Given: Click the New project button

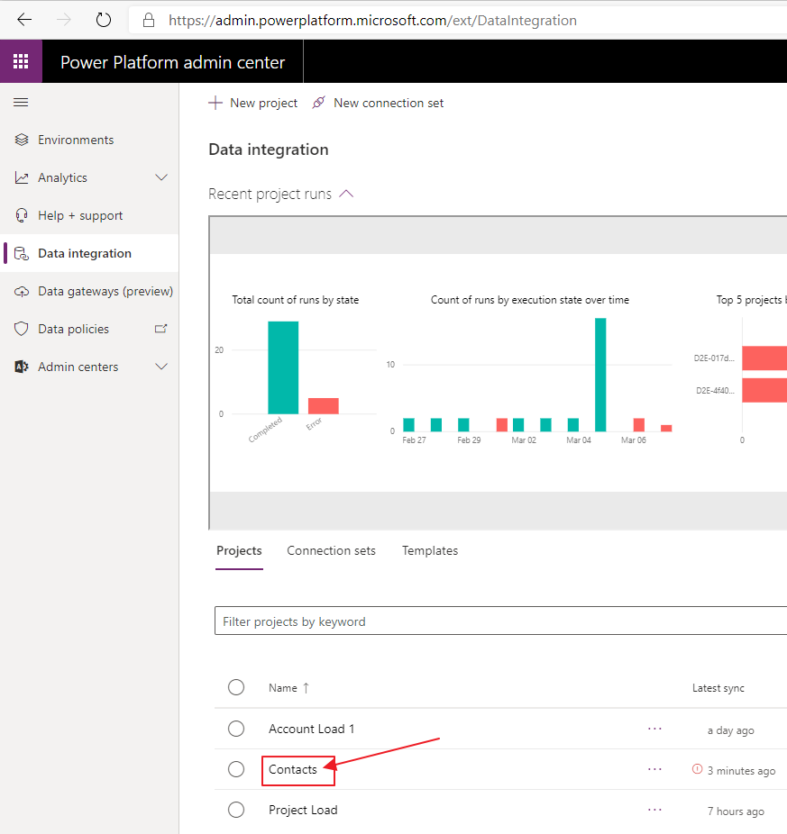Looking at the screenshot, I should pos(253,103).
